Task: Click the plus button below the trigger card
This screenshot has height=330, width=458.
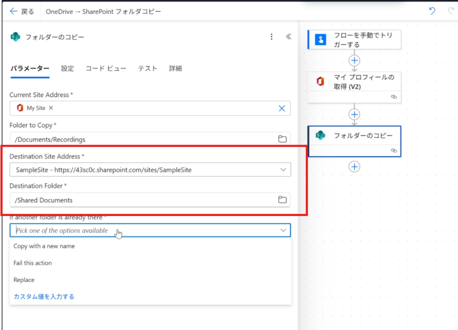Action: coord(354,60)
